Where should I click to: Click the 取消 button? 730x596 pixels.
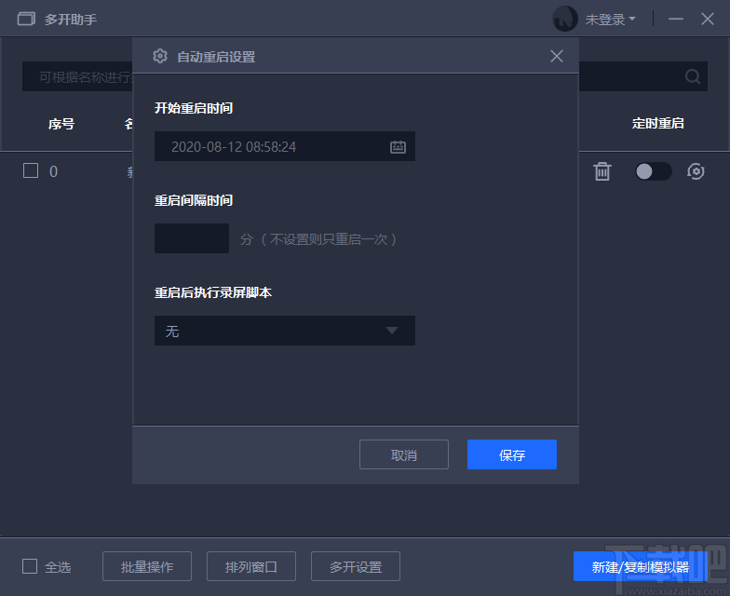click(x=404, y=454)
